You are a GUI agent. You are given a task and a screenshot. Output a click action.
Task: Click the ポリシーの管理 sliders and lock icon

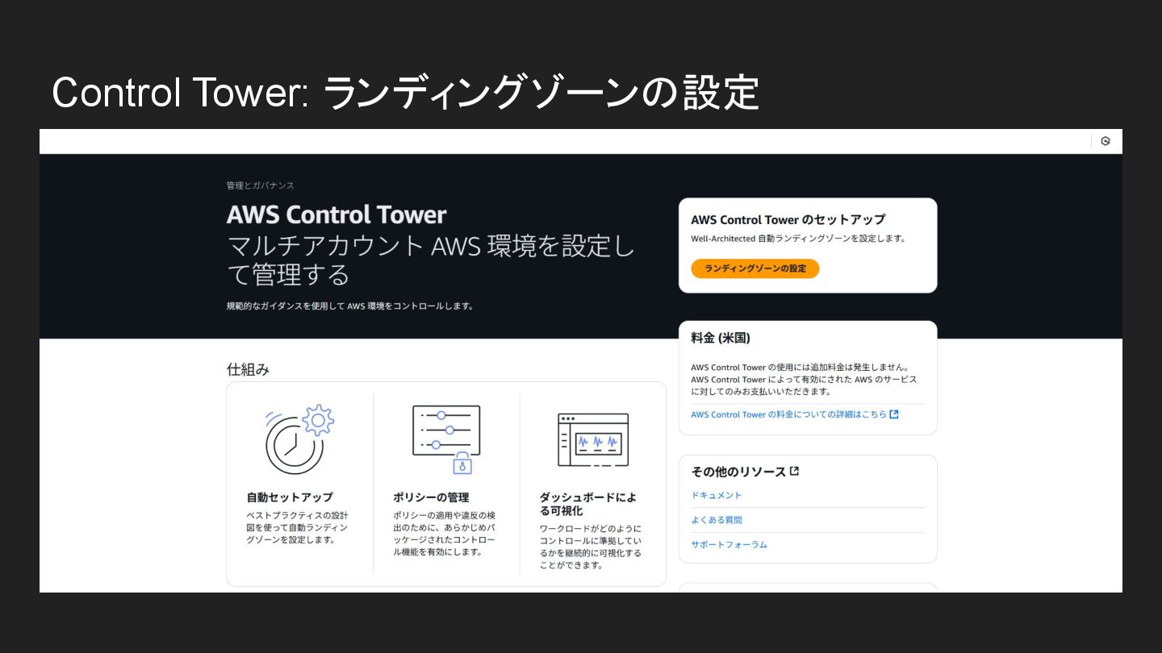446,439
